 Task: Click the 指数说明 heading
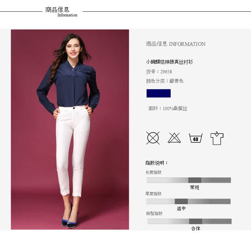point(157,163)
